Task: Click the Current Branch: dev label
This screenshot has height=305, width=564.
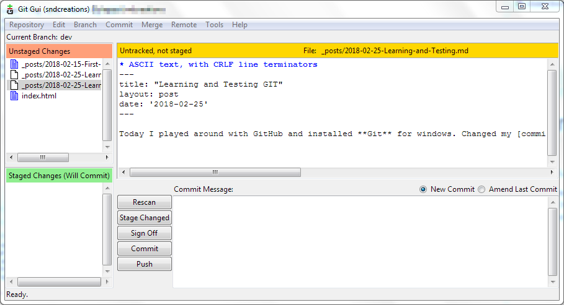Action: 39,37
